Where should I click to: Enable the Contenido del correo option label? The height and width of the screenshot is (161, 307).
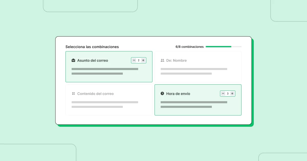[95, 94]
